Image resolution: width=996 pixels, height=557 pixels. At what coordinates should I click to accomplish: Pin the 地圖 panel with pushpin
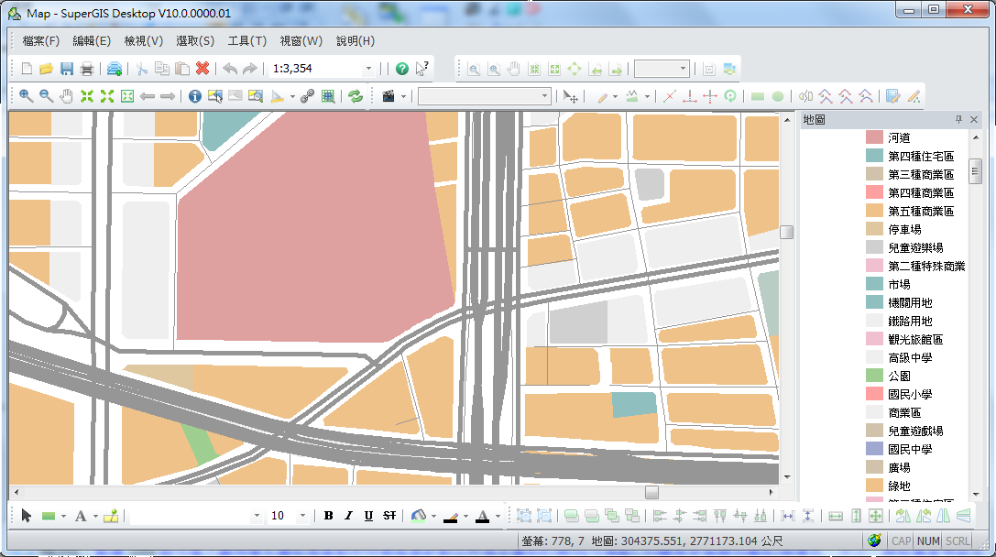pos(958,119)
